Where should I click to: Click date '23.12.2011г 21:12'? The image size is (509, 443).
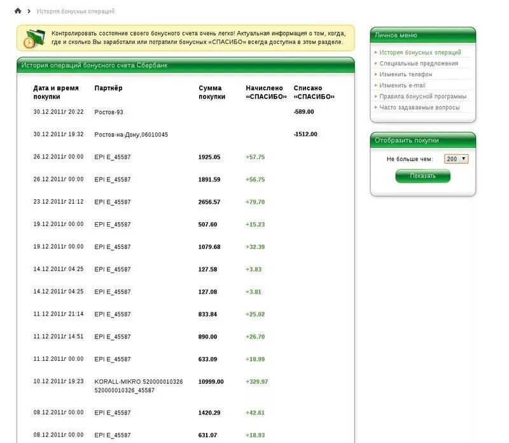click(x=59, y=202)
